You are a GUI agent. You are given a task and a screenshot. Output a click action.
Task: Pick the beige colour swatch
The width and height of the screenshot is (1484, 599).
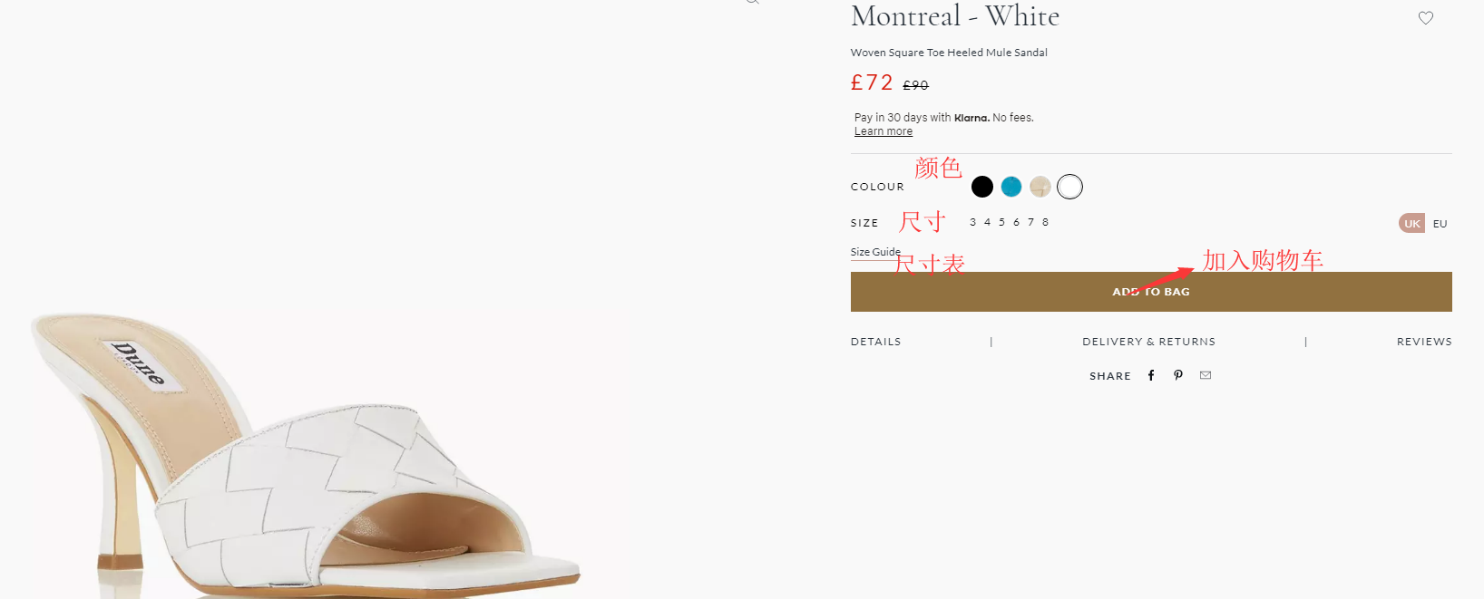(x=1040, y=187)
